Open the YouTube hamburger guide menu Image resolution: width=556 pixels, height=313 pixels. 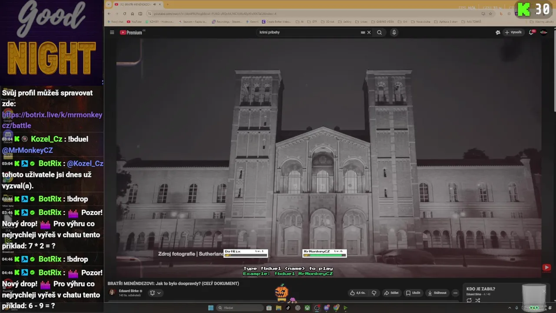[112, 32]
